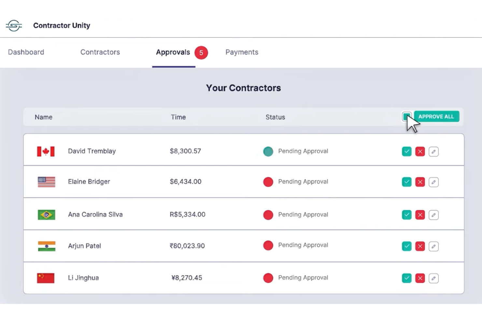482x321 pixels.
Task: Reject David Tremblay's payment with red X
Action: click(420, 152)
